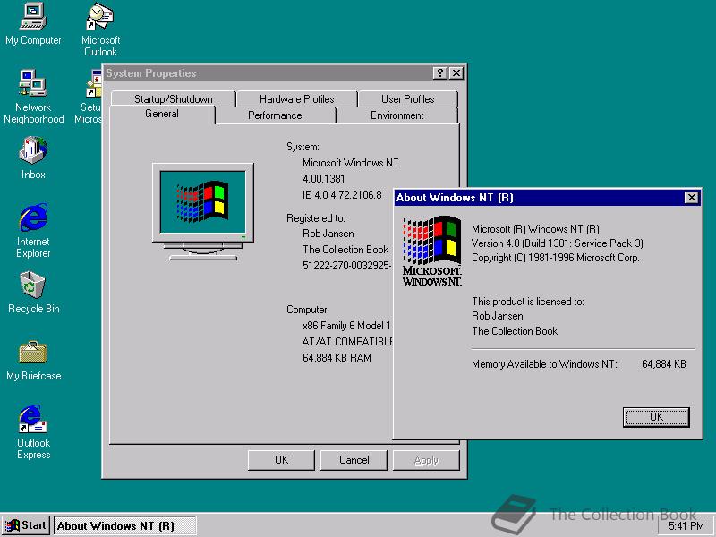Click 'Rob Jansen' in the About dialog
Image resolution: width=716 pixels, height=537 pixels.
[x=498, y=316]
